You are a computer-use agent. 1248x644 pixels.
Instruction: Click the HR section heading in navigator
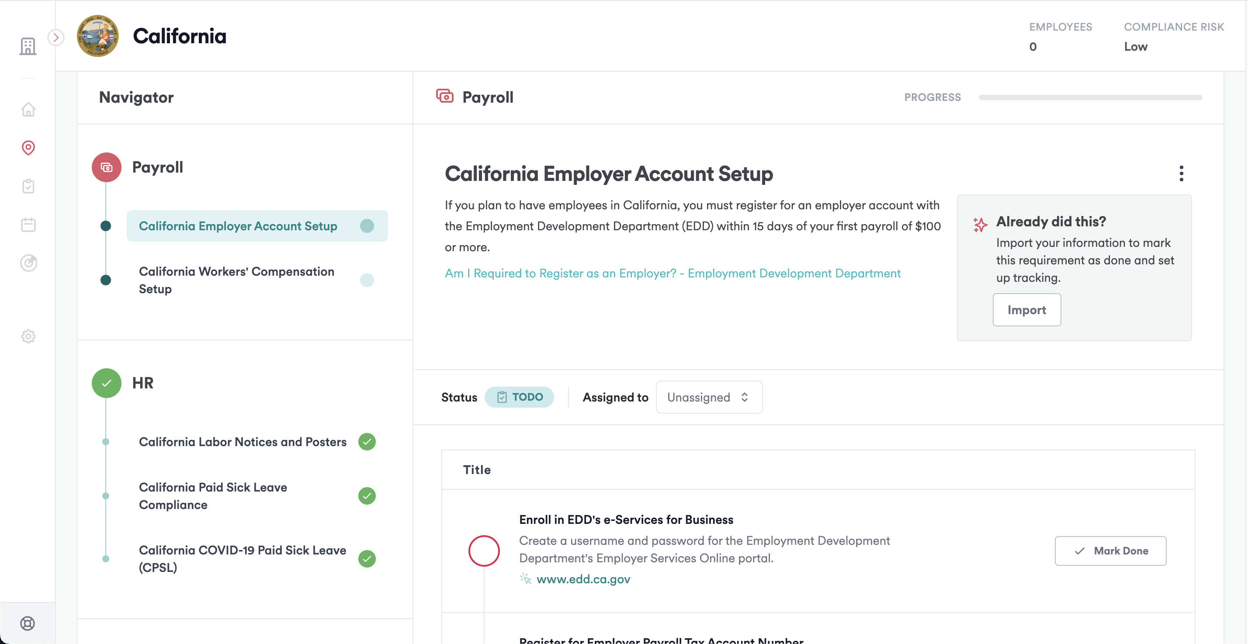(143, 383)
